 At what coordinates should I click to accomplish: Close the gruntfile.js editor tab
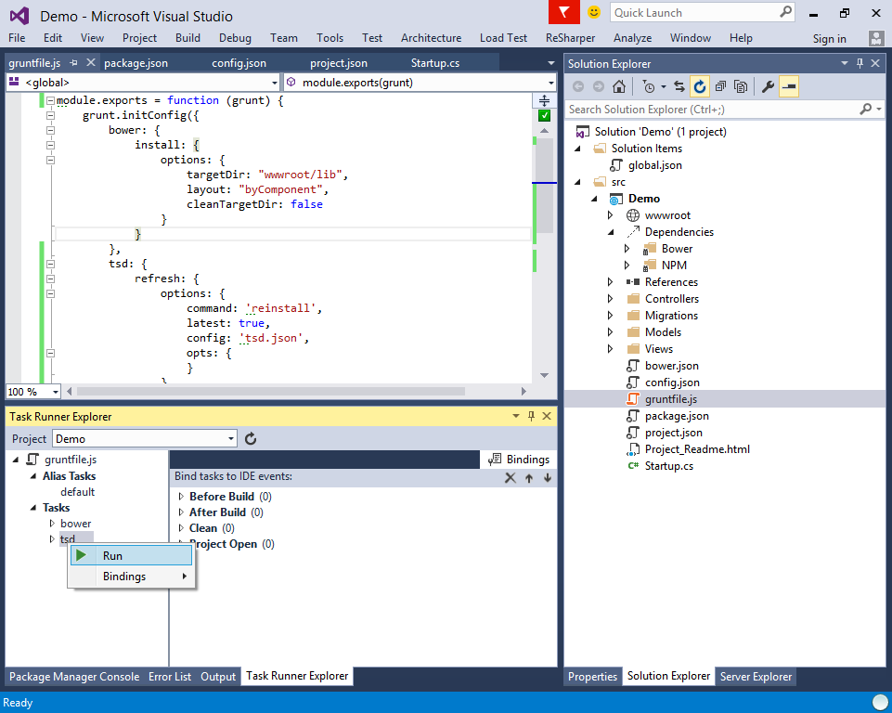(x=90, y=62)
